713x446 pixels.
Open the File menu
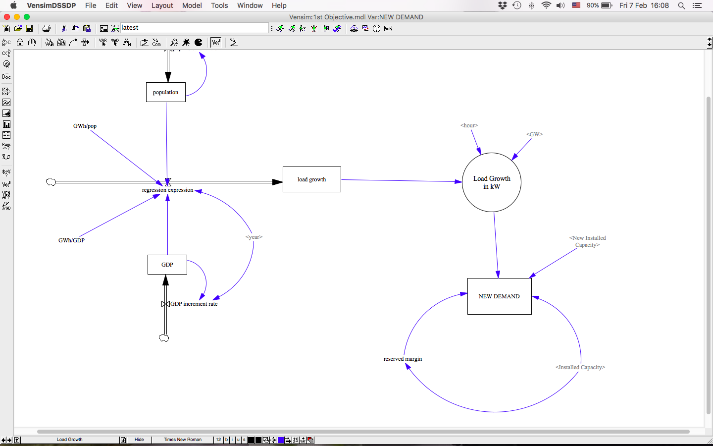click(x=91, y=5)
